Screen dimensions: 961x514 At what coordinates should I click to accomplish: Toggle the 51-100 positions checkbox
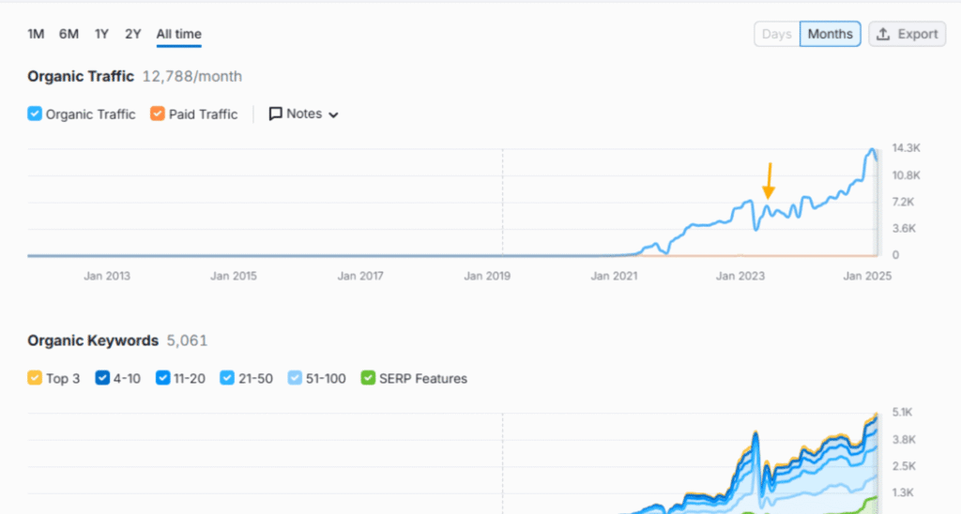coord(295,379)
